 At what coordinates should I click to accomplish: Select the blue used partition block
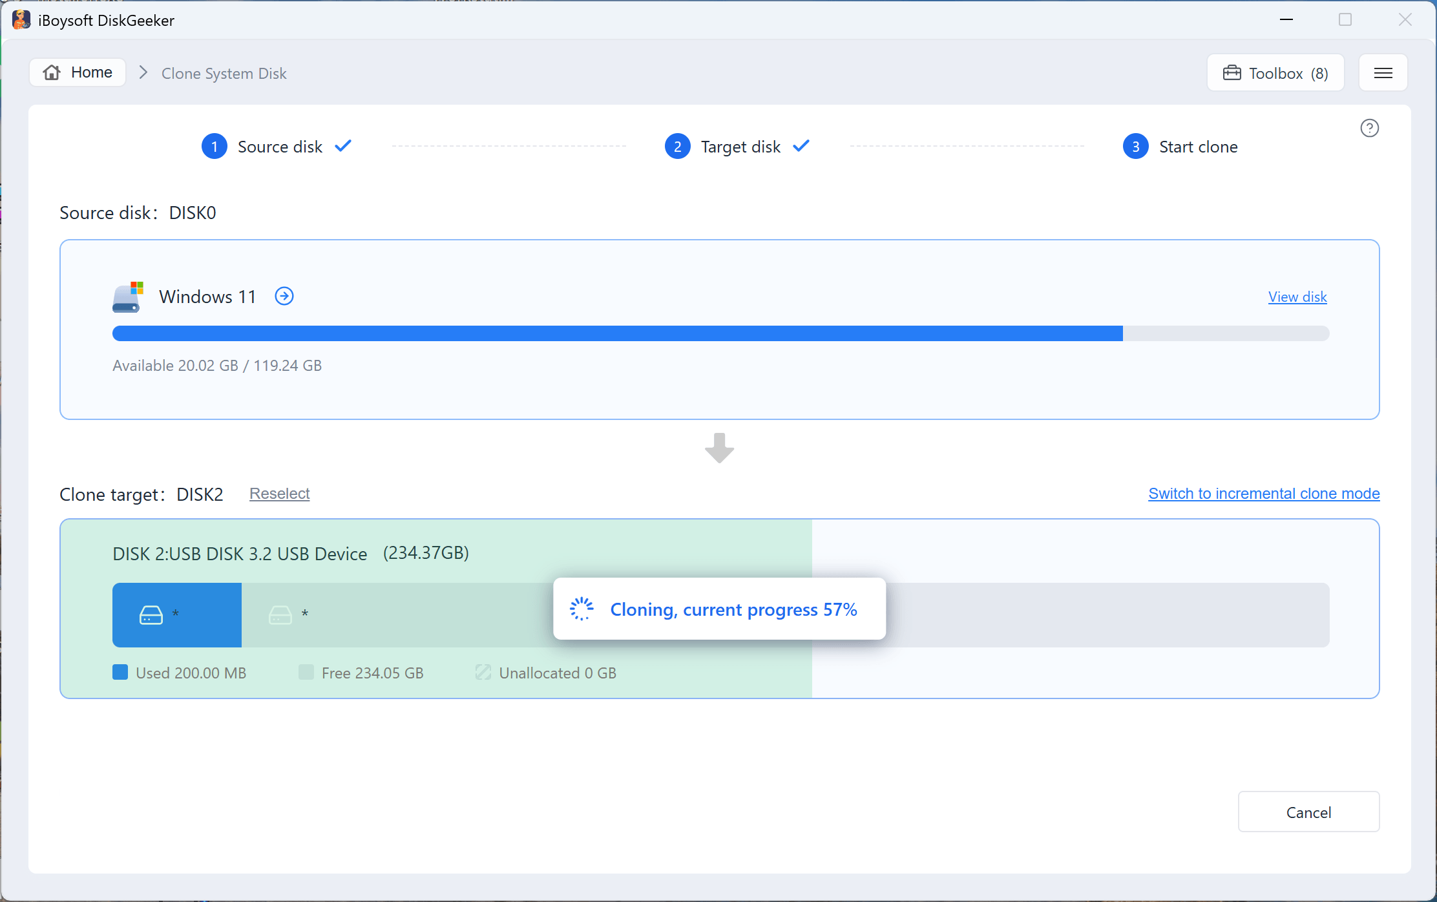pyautogui.click(x=177, y=615)
